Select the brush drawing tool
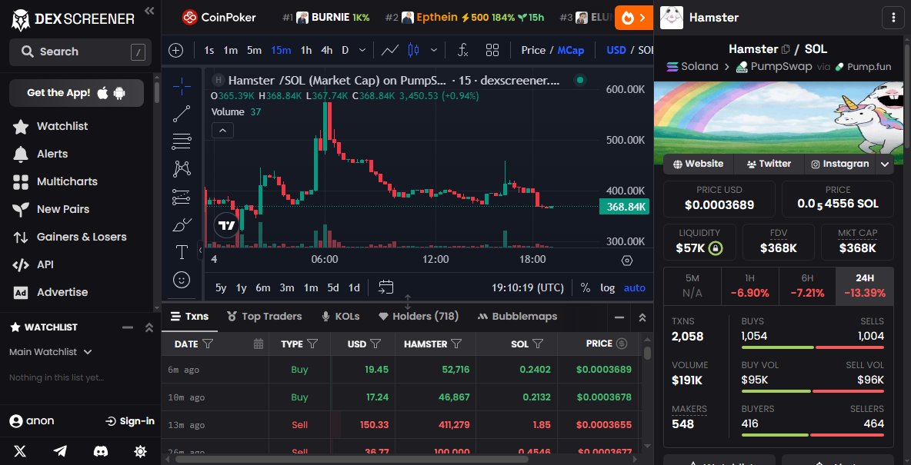 tap(182, 224)
